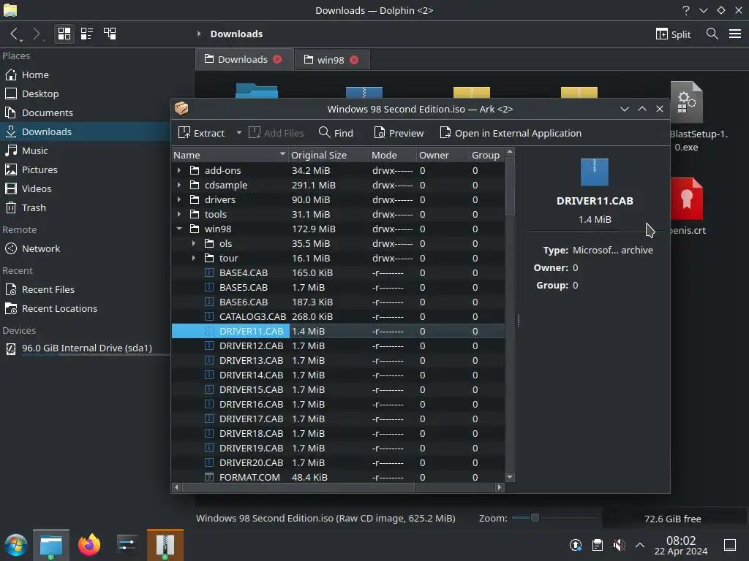Open Recent Files icon
The width and height of the screenshot is (749, 561).
coord(10,289)
